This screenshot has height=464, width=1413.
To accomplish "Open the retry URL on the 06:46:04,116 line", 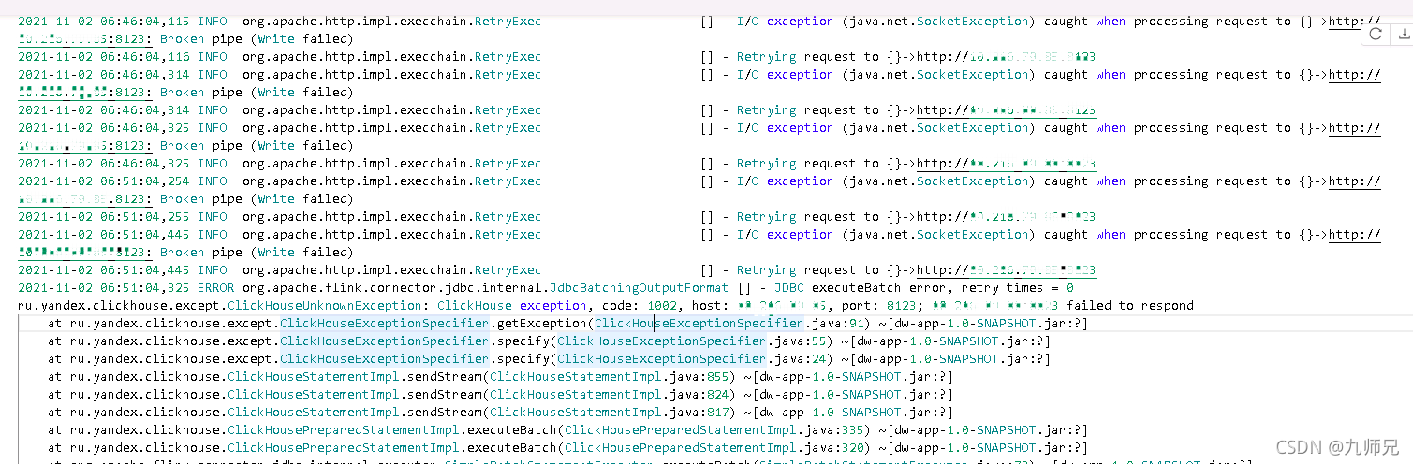I will point(1006,57).
